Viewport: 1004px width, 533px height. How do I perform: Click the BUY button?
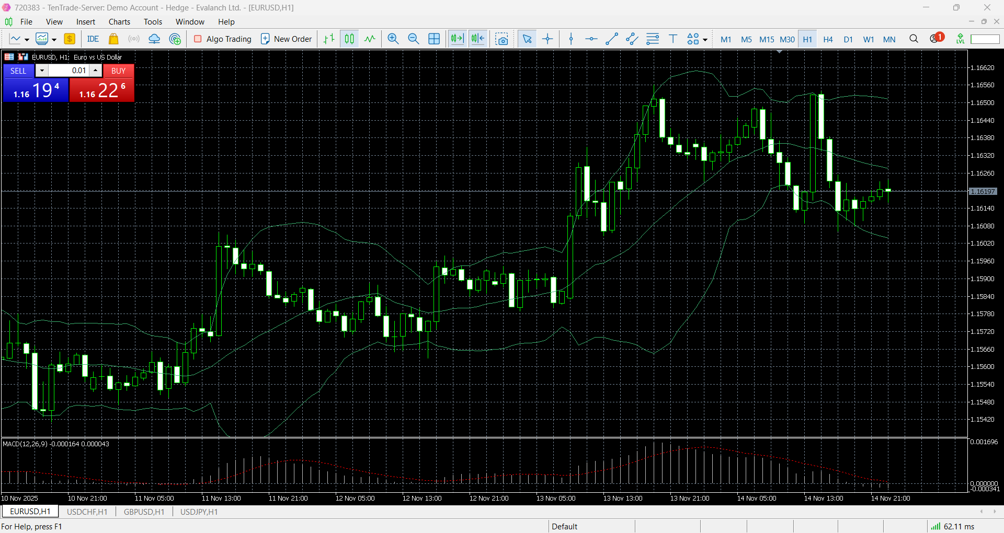[119, 71]
